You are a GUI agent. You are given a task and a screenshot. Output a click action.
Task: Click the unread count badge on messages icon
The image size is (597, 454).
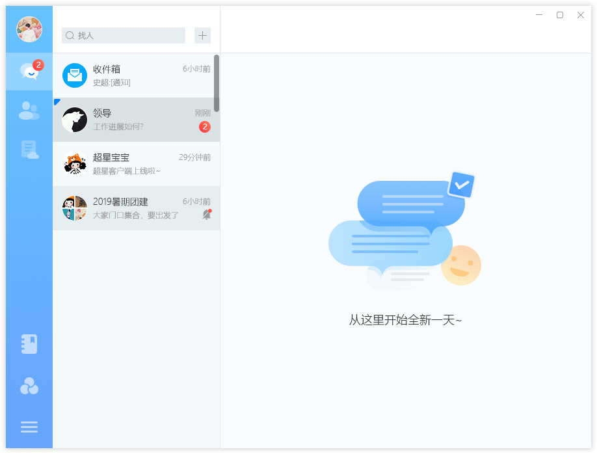38,65
